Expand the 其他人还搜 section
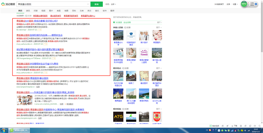 (x=159, y=27)
